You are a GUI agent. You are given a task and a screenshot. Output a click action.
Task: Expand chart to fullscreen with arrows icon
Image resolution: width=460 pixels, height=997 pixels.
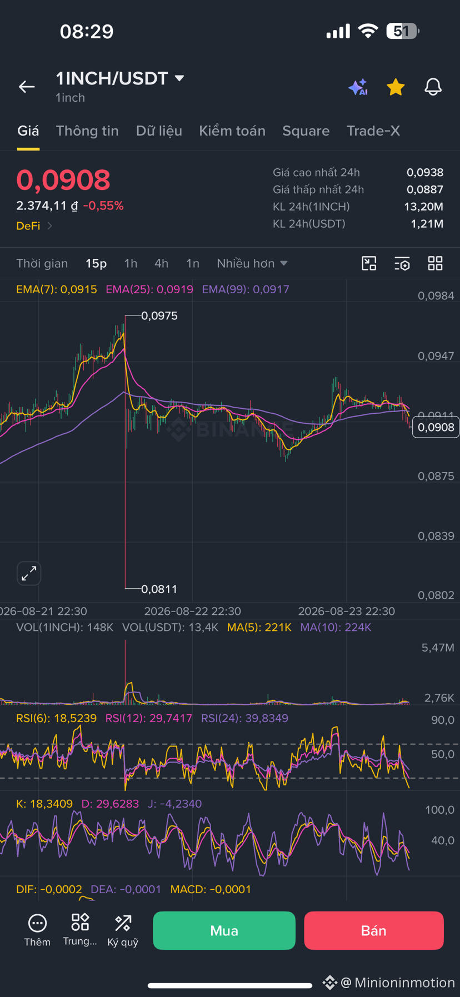pyautogui.click(x=29, y=573)
